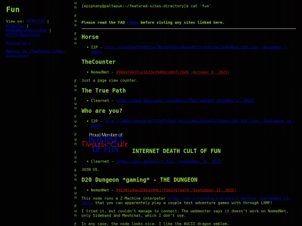302x226 pixels.
Task: Click the 'Horse' section heading
Action: coord(90,37)
